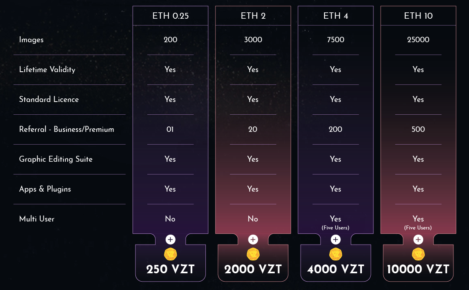Click the gold coin above 10000 VZT
This screenshot has height=290, width=469.
click(x=418, y=254)
